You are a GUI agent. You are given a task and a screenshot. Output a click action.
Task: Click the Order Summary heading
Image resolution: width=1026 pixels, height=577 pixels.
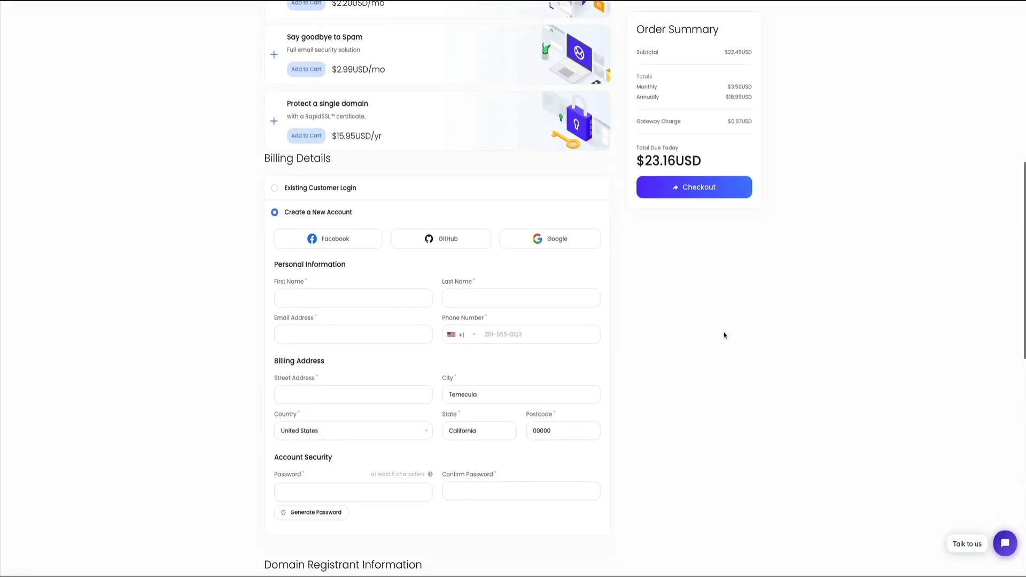(x=677, y=29)
